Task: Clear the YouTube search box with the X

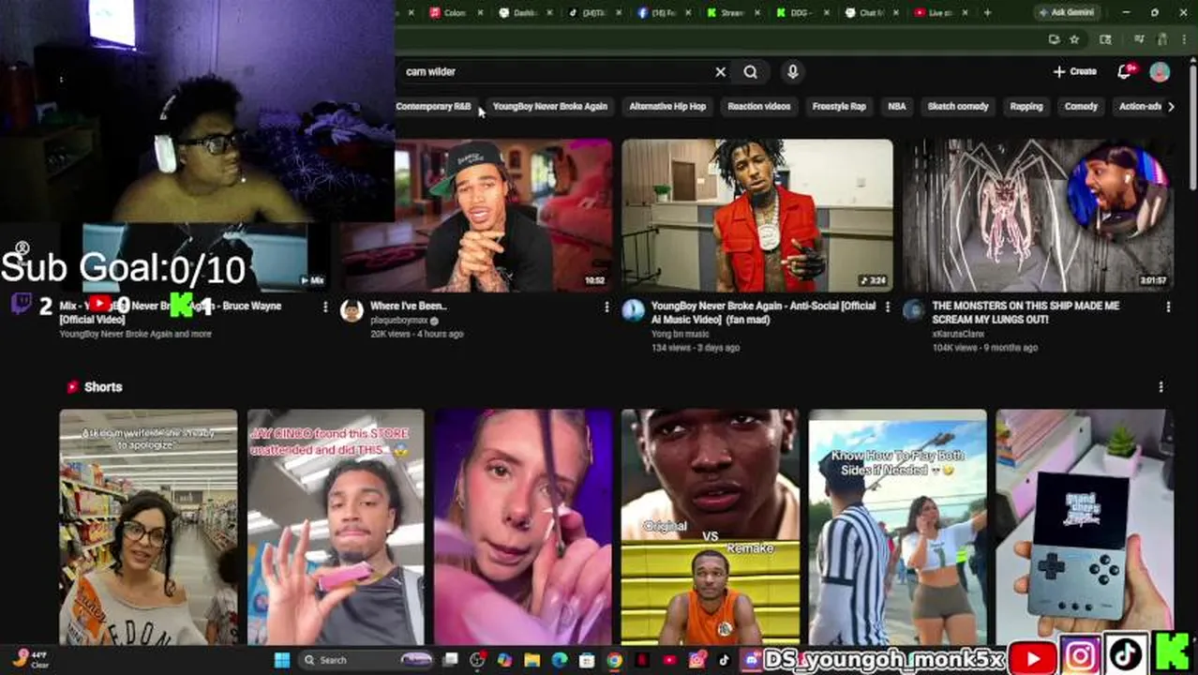Action: (x=720, y=72)
